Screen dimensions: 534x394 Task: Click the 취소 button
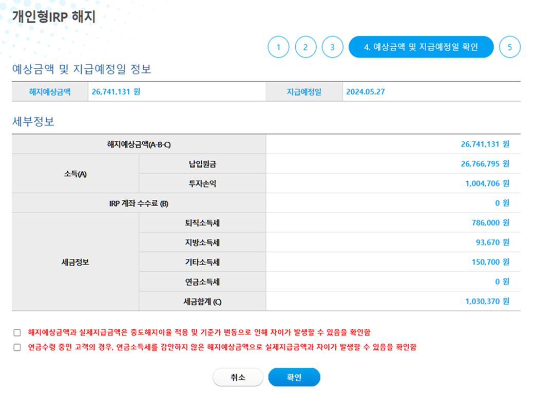click(x=238, y=377)
